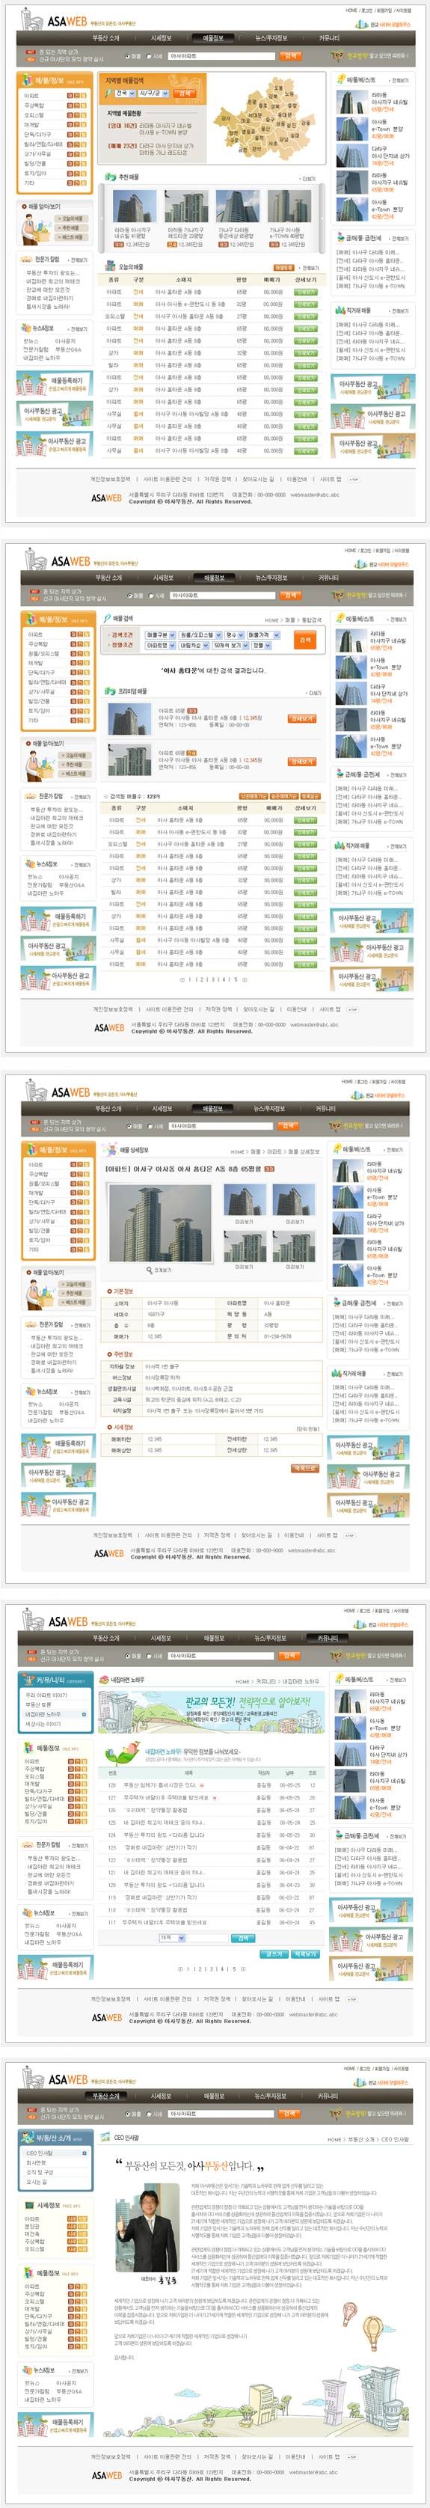Select CEO 인사말 in the 부동산 소개 sidebar menu
This screenshot has height=2508, width=430.
pos(41,2153)
